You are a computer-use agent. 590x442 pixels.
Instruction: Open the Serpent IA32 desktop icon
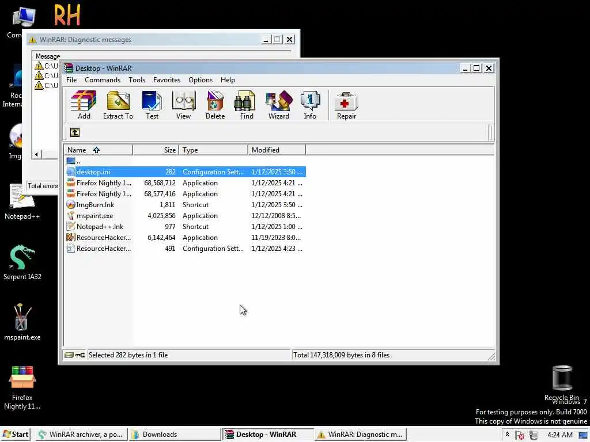coord(22,262)
